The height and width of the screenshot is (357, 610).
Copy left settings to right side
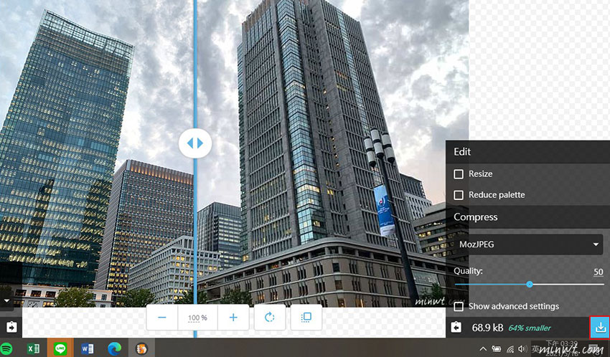coord(11,327)
